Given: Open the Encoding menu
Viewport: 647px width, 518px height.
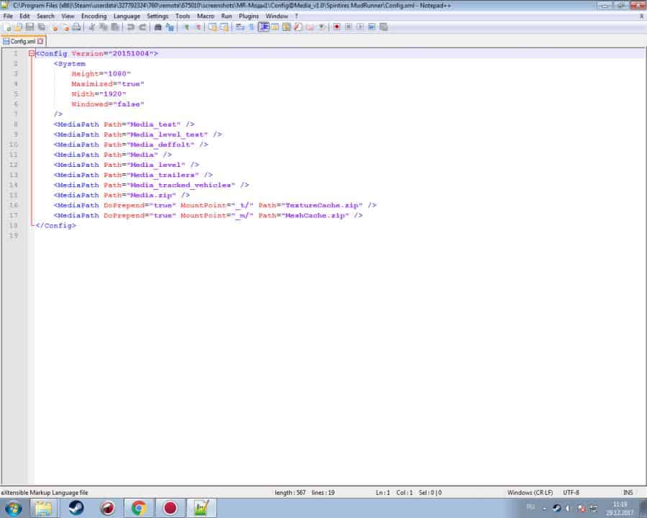Looking at the screenshot, I should [x=93, y=16].
